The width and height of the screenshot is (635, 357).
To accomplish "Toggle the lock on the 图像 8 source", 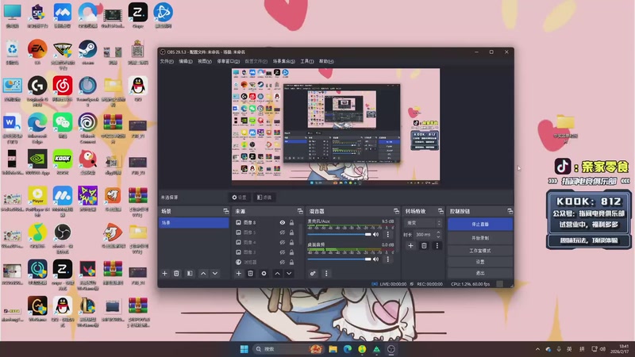I will (291, 223).
